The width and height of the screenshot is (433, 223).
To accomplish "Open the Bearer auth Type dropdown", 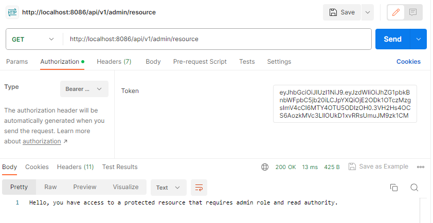I will click(84, 89).
